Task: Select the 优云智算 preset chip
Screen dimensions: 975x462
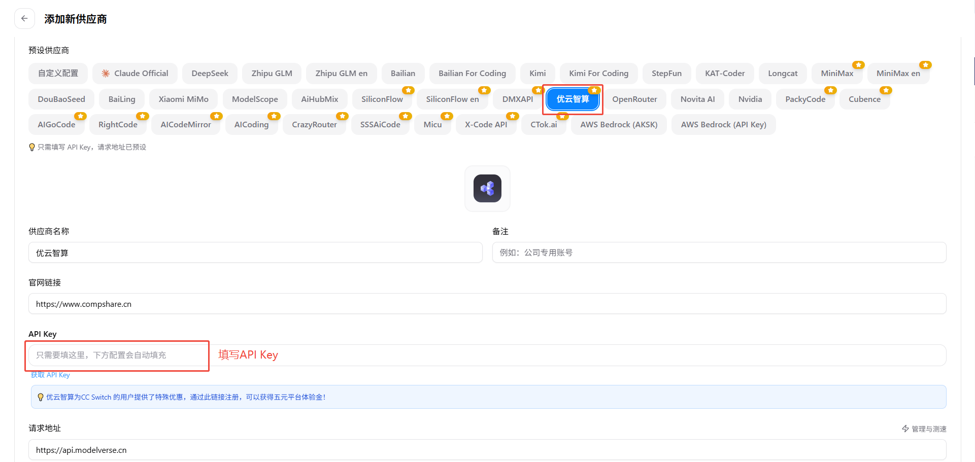Action: pos(573,99)
